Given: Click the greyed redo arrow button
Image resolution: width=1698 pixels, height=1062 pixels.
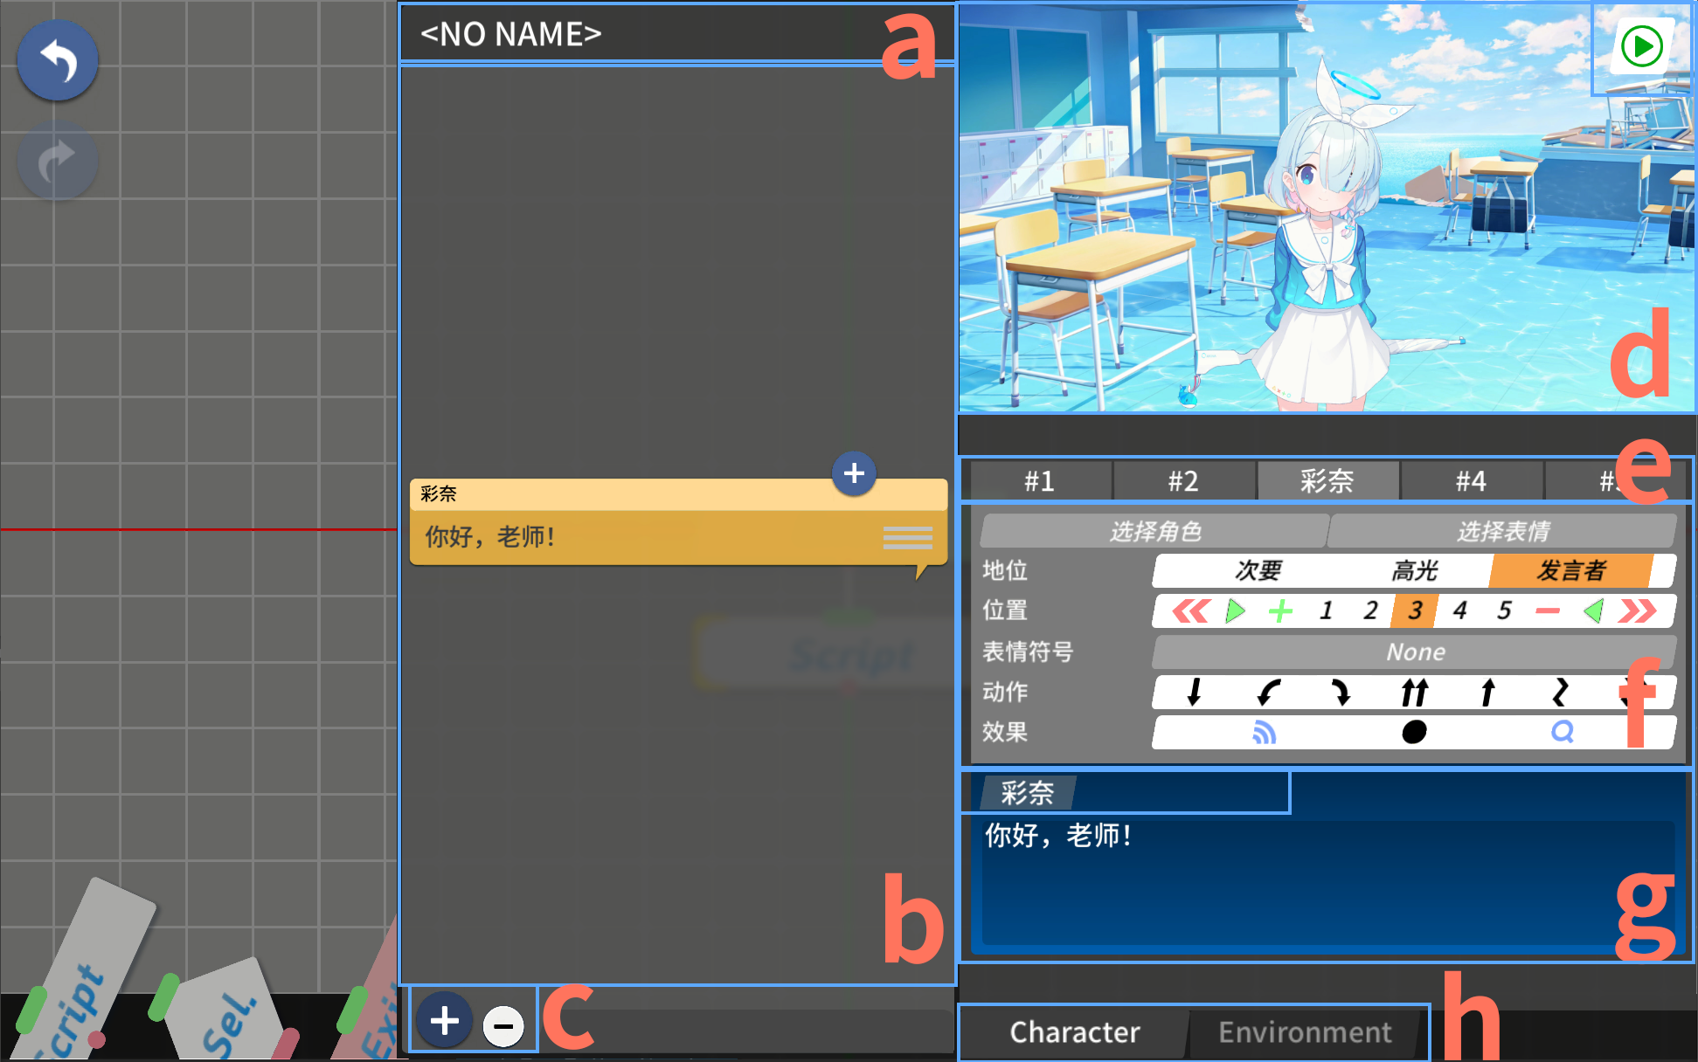Looking at the screenshot, I should tap(58, 161).
